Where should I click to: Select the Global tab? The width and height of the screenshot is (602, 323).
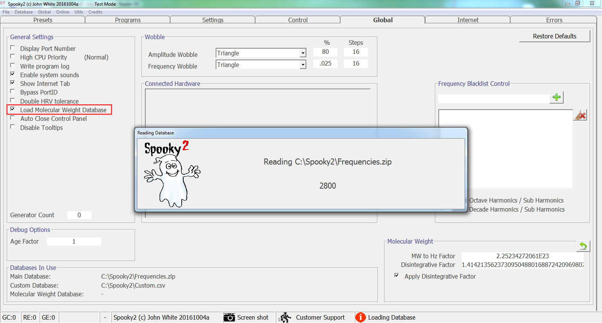pyautogui.click(x=383, y=20)
